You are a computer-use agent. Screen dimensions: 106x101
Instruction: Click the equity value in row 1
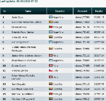pos(99,17)
